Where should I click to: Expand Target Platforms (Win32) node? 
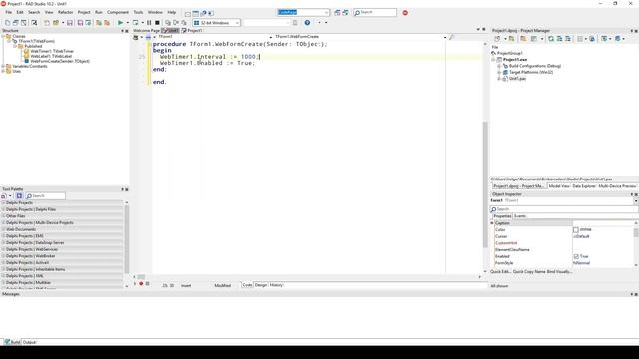(499, 72)
